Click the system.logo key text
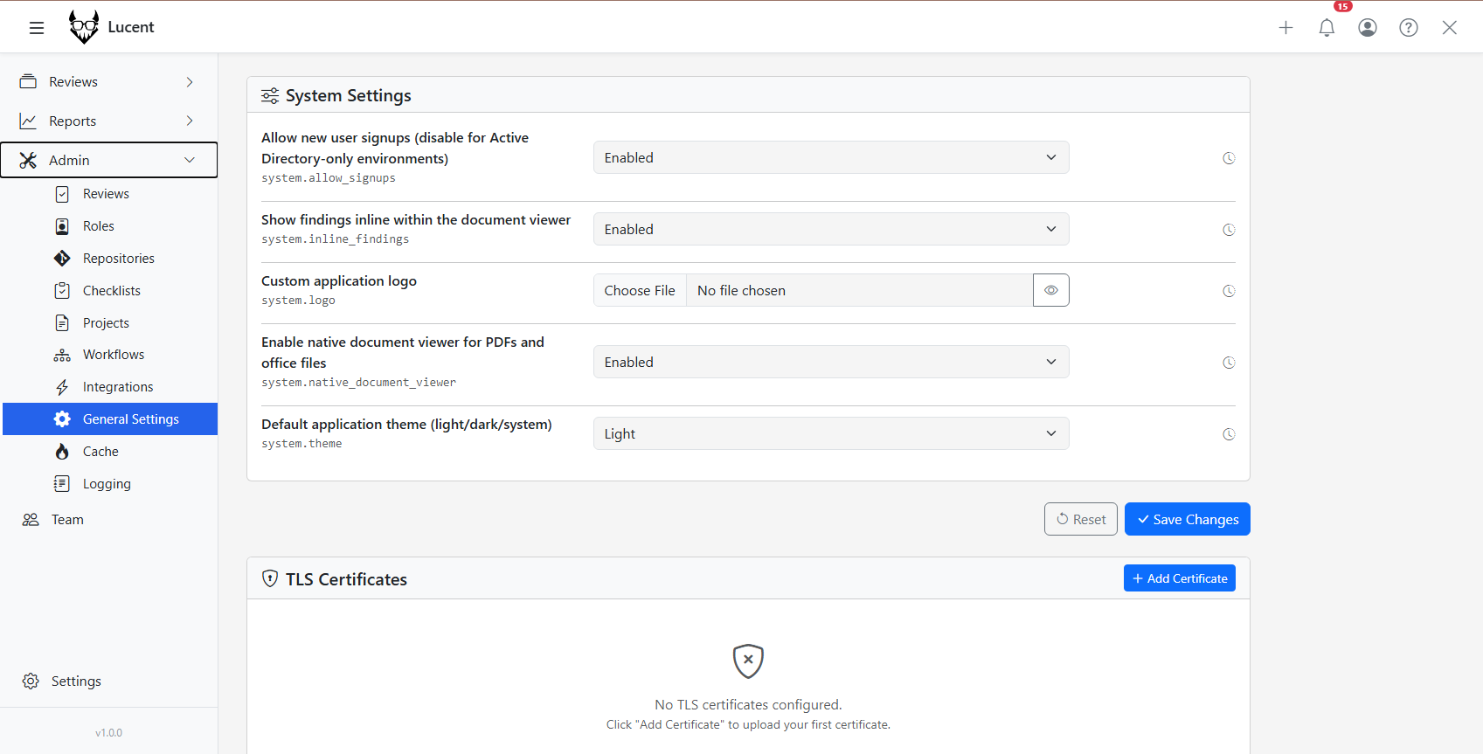The image size is (1483, 754). point(298,301)
